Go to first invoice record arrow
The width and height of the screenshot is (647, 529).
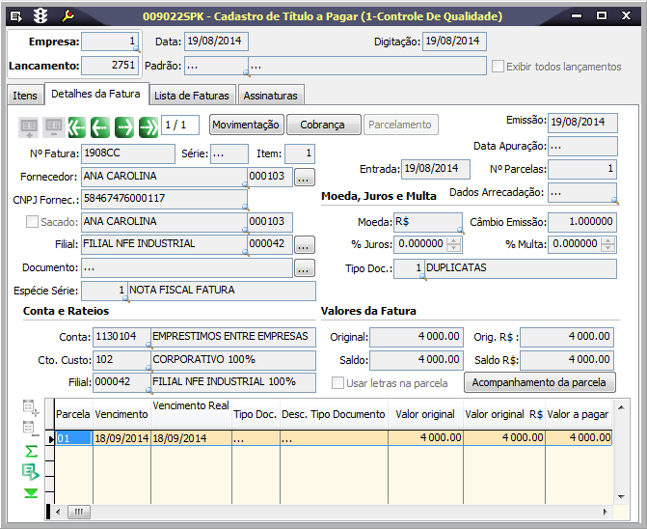[x=77, y=126]
